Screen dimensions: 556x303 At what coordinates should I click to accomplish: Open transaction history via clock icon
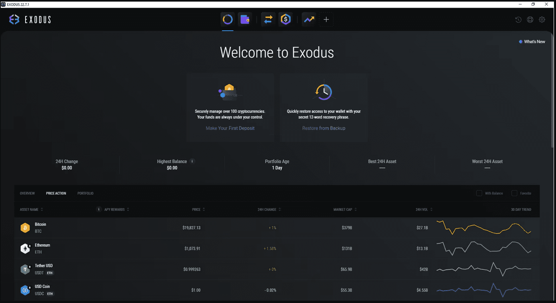(518, 19)
